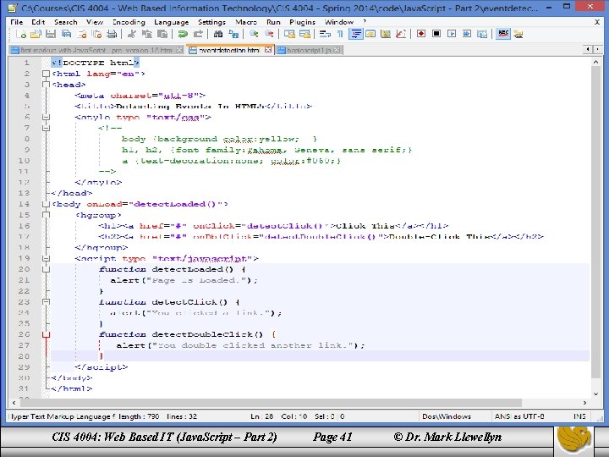
Task: Click the vertical scrollbar thumb in editor
Action: 595,222
